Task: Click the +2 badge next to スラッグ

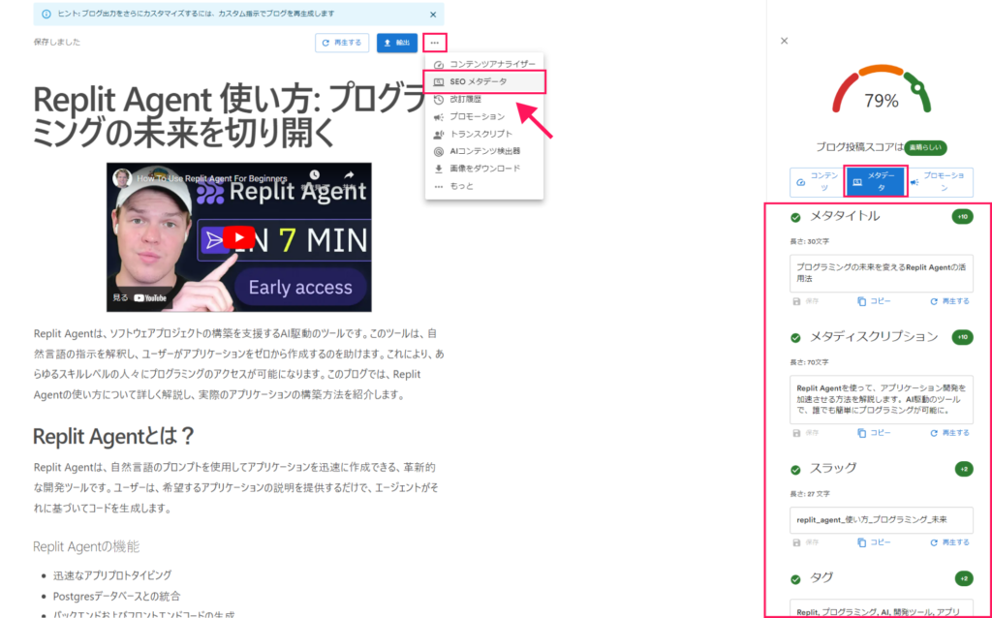Action: point(964,470)
